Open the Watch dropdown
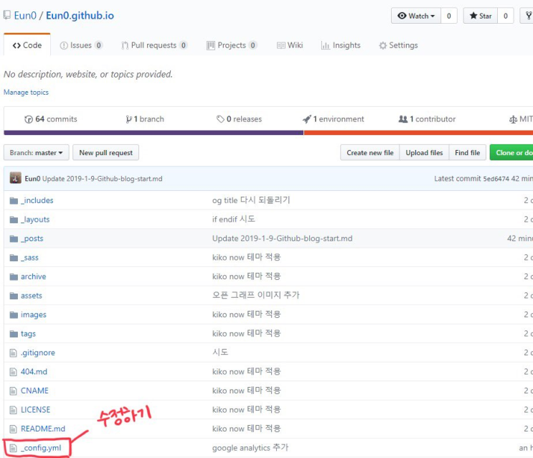Viewport: 533px width, 458px height. 416,16
